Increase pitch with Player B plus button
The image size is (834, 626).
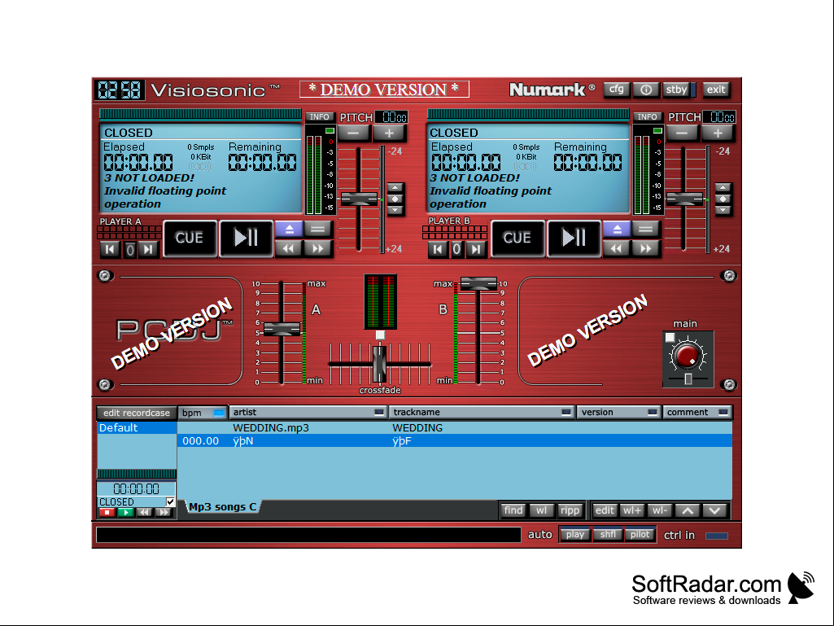[x=717, y=133]
